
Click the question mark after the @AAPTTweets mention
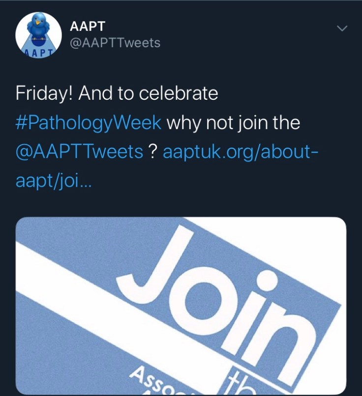point(152,152)
